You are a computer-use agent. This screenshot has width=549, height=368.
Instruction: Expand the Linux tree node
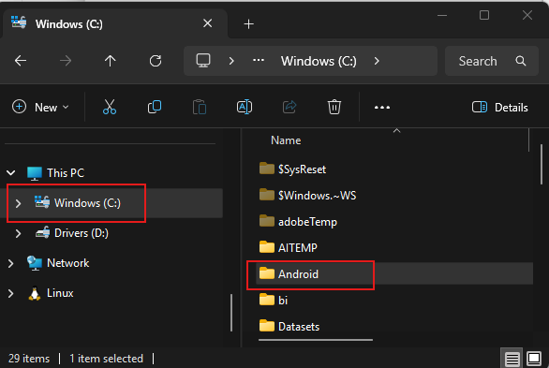click(11, 293)
